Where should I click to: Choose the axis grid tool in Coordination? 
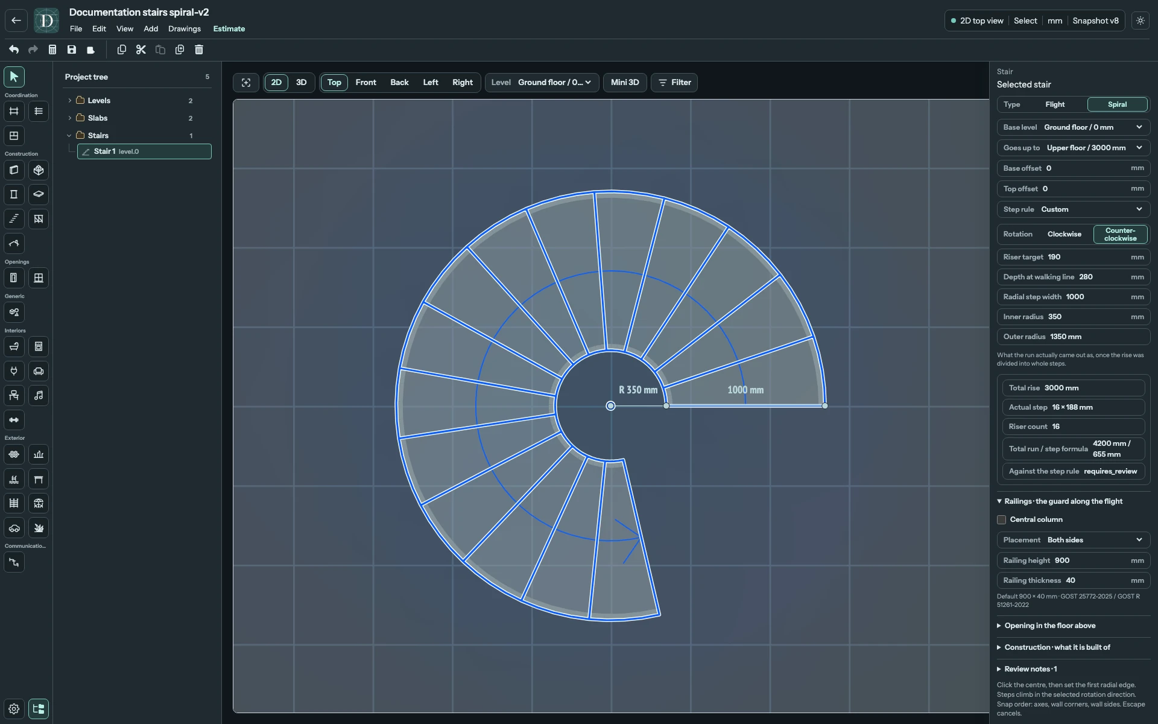point(14,111)
